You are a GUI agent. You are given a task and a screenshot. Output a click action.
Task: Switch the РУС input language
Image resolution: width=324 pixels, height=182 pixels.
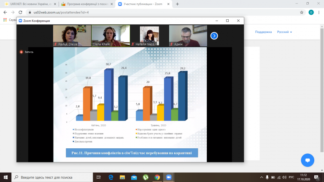292,177
